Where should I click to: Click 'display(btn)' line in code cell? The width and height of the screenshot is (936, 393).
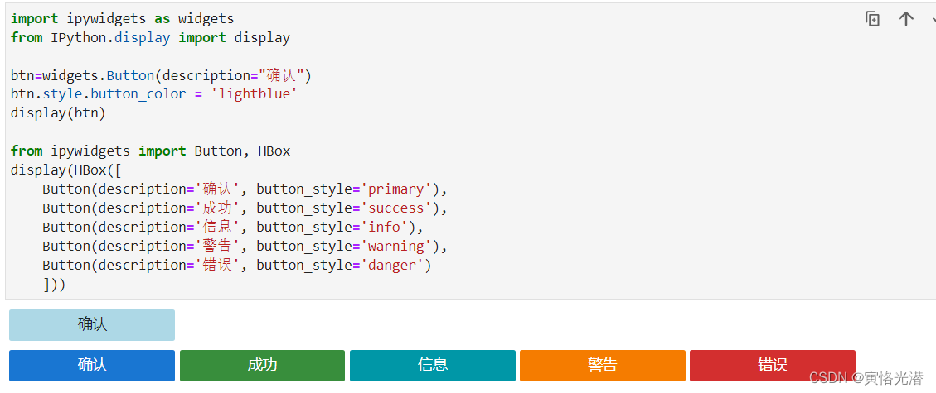58,113
